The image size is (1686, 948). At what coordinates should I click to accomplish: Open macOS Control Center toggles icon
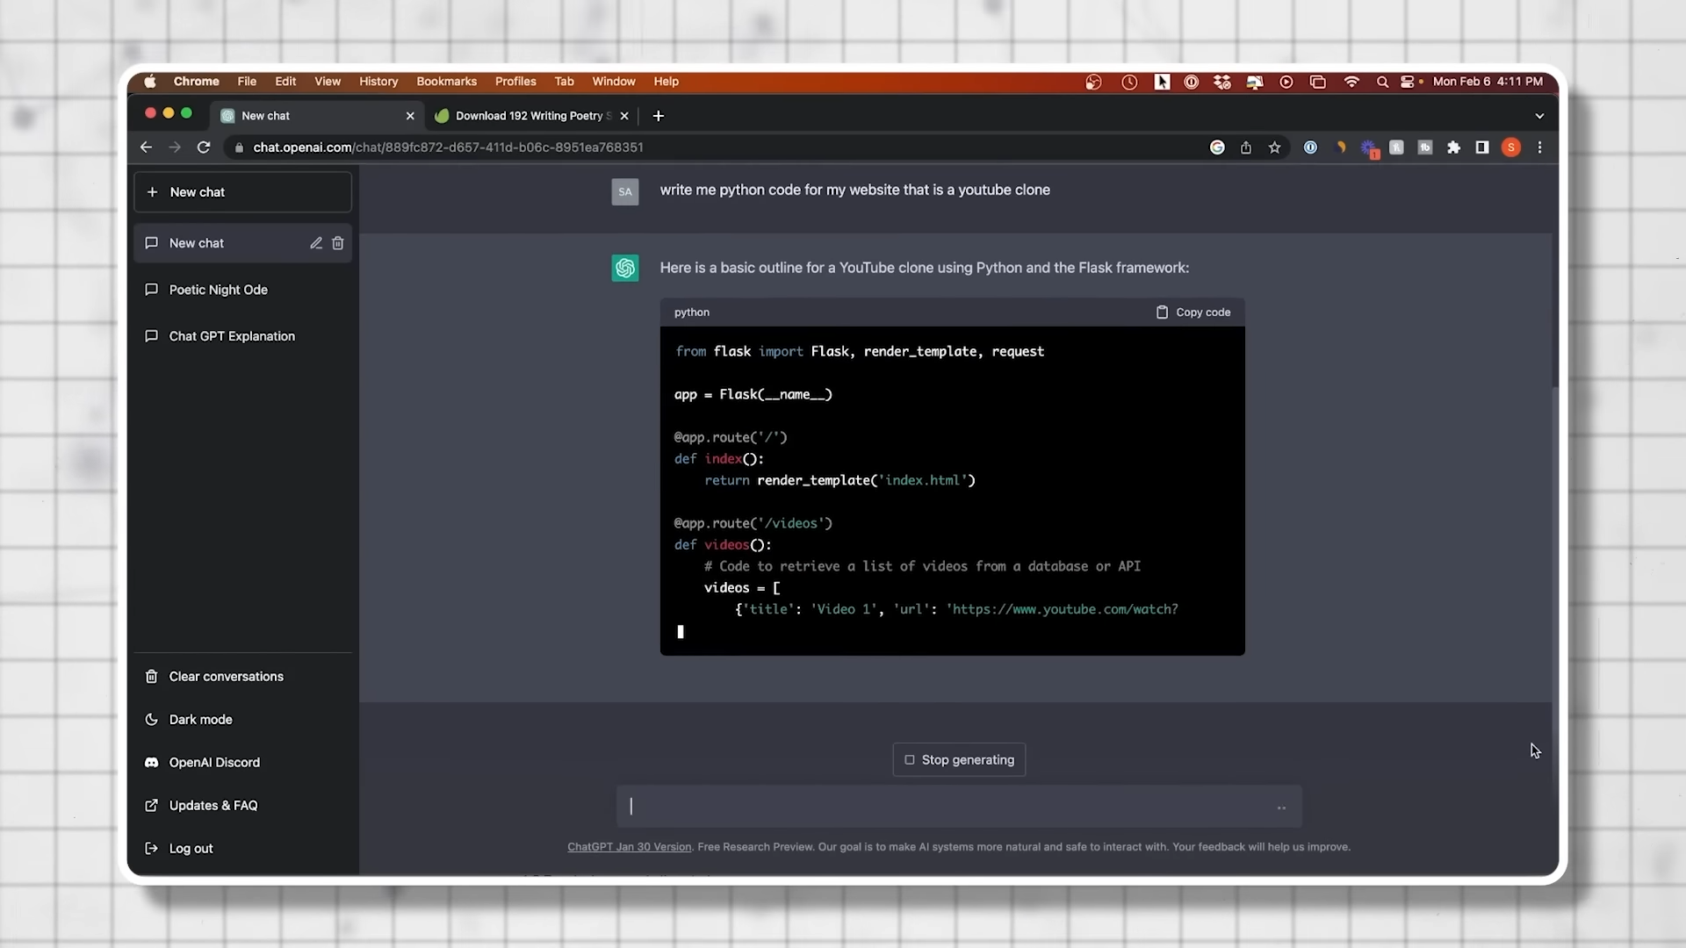point(1408,82)
